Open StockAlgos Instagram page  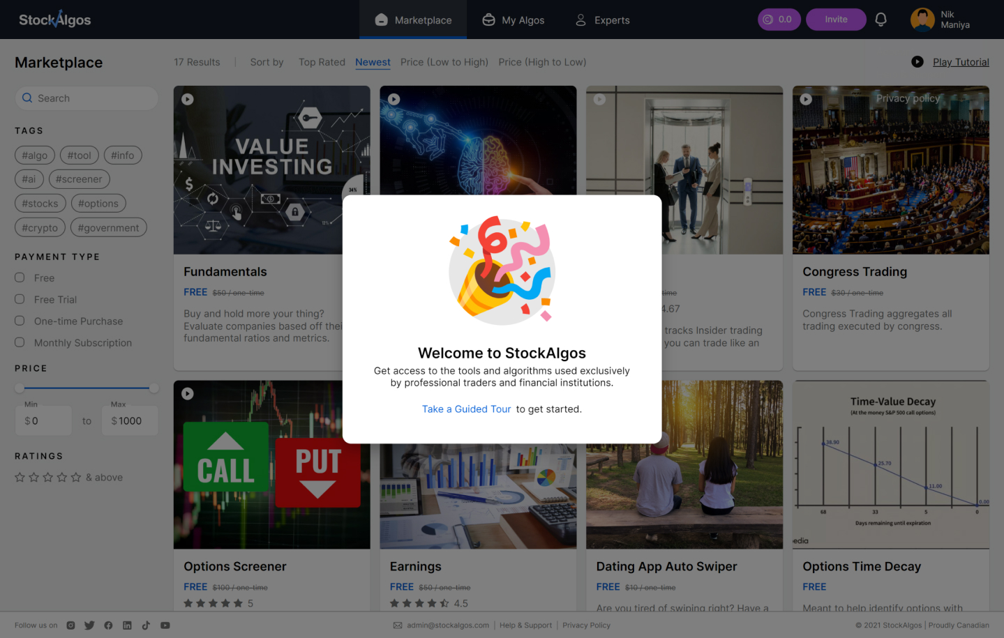point(70,625)
